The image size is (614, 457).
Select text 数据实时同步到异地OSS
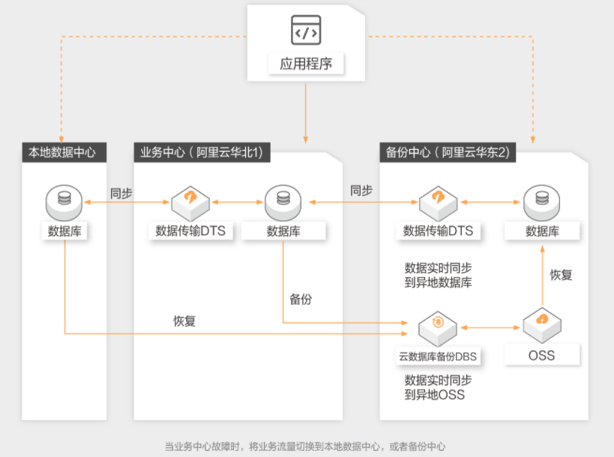438,387
